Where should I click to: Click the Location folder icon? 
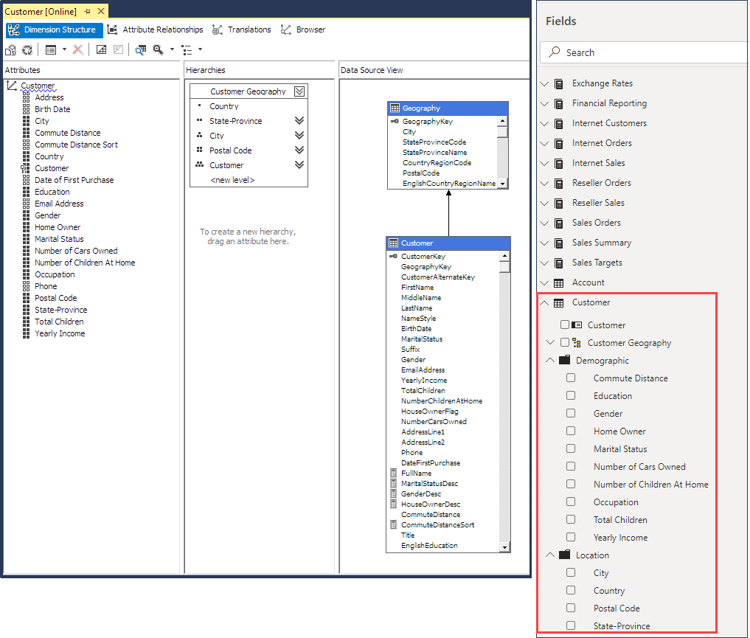tap(565, 555)
